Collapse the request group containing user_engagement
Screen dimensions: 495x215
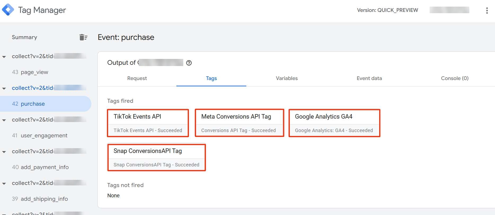click(4, 120)
